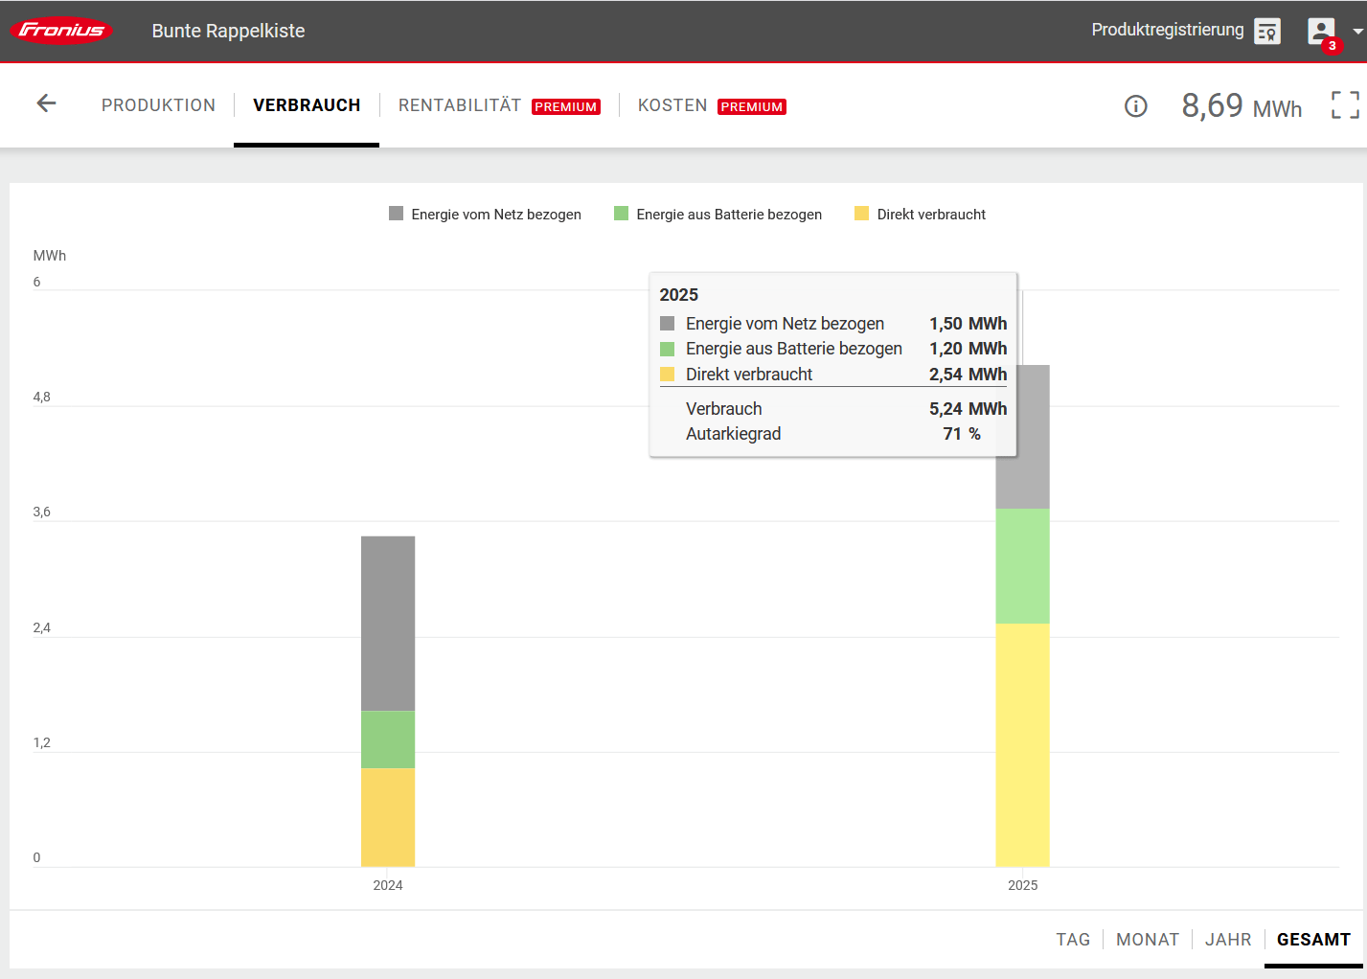Viewport: 1367px width, 979px height.
Task: Select the Monat time range
Action: [x=1147, y=940]
